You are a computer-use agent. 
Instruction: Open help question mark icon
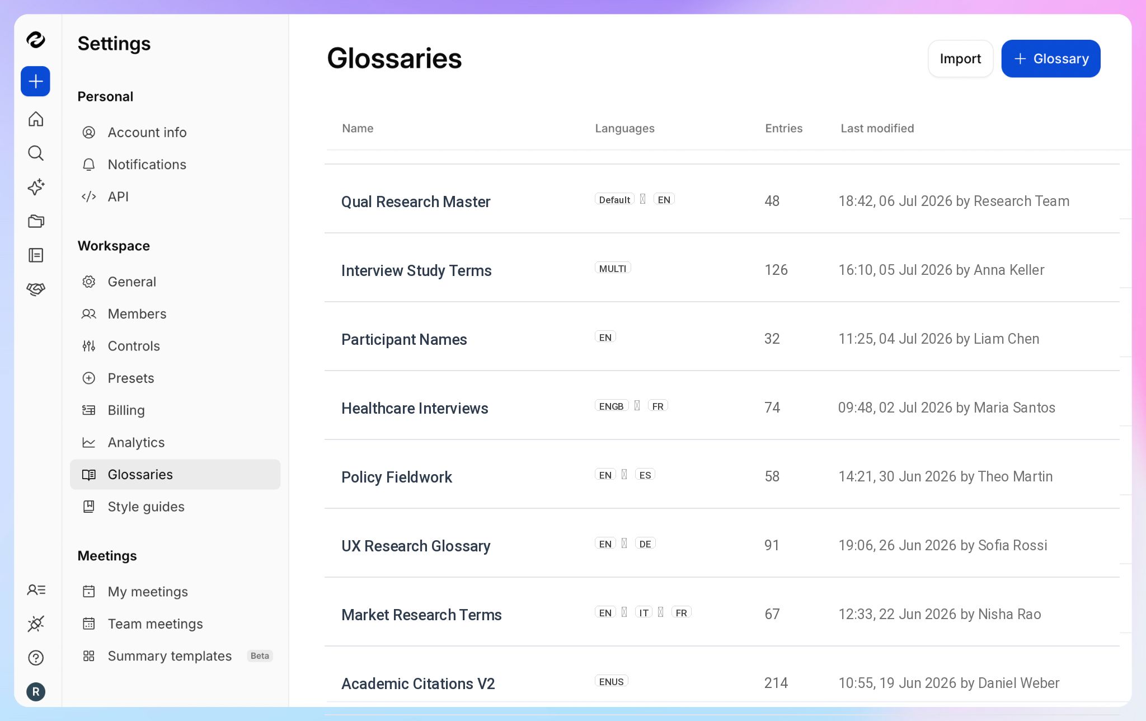click(36, 658)
